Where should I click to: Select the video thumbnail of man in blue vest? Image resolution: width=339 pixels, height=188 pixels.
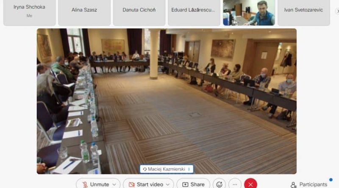[249, 13]
